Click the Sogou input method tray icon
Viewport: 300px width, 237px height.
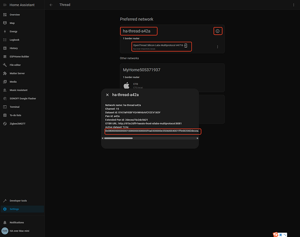coord(275,235)
